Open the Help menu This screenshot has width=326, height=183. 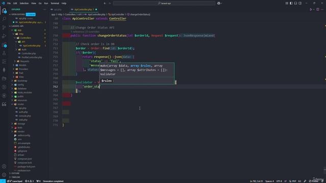(64, 4)
